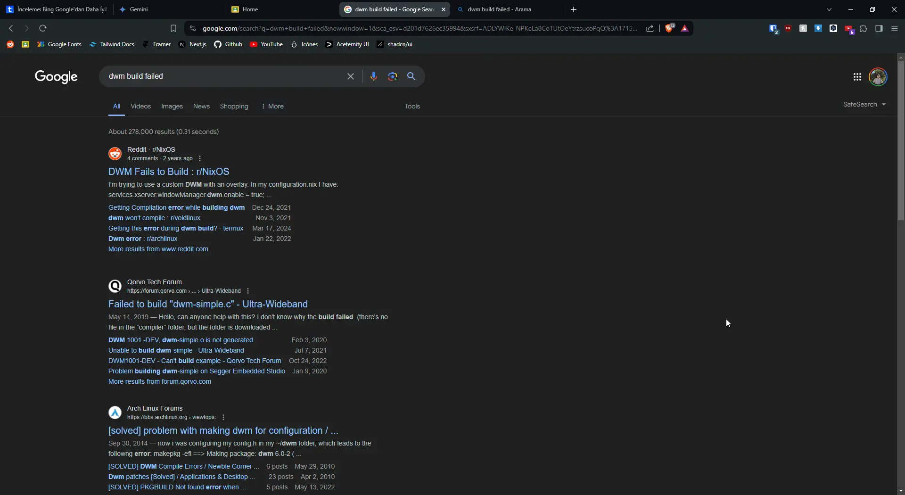Close the active Google Search tab
Screen dimensions: 905x495
point(443,9)
